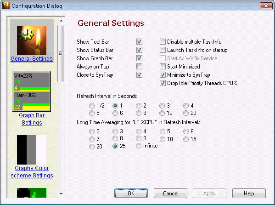This screenshot has height=205, width=275.
Task: Click the General Settings candle icon
Action: (32, 40)
